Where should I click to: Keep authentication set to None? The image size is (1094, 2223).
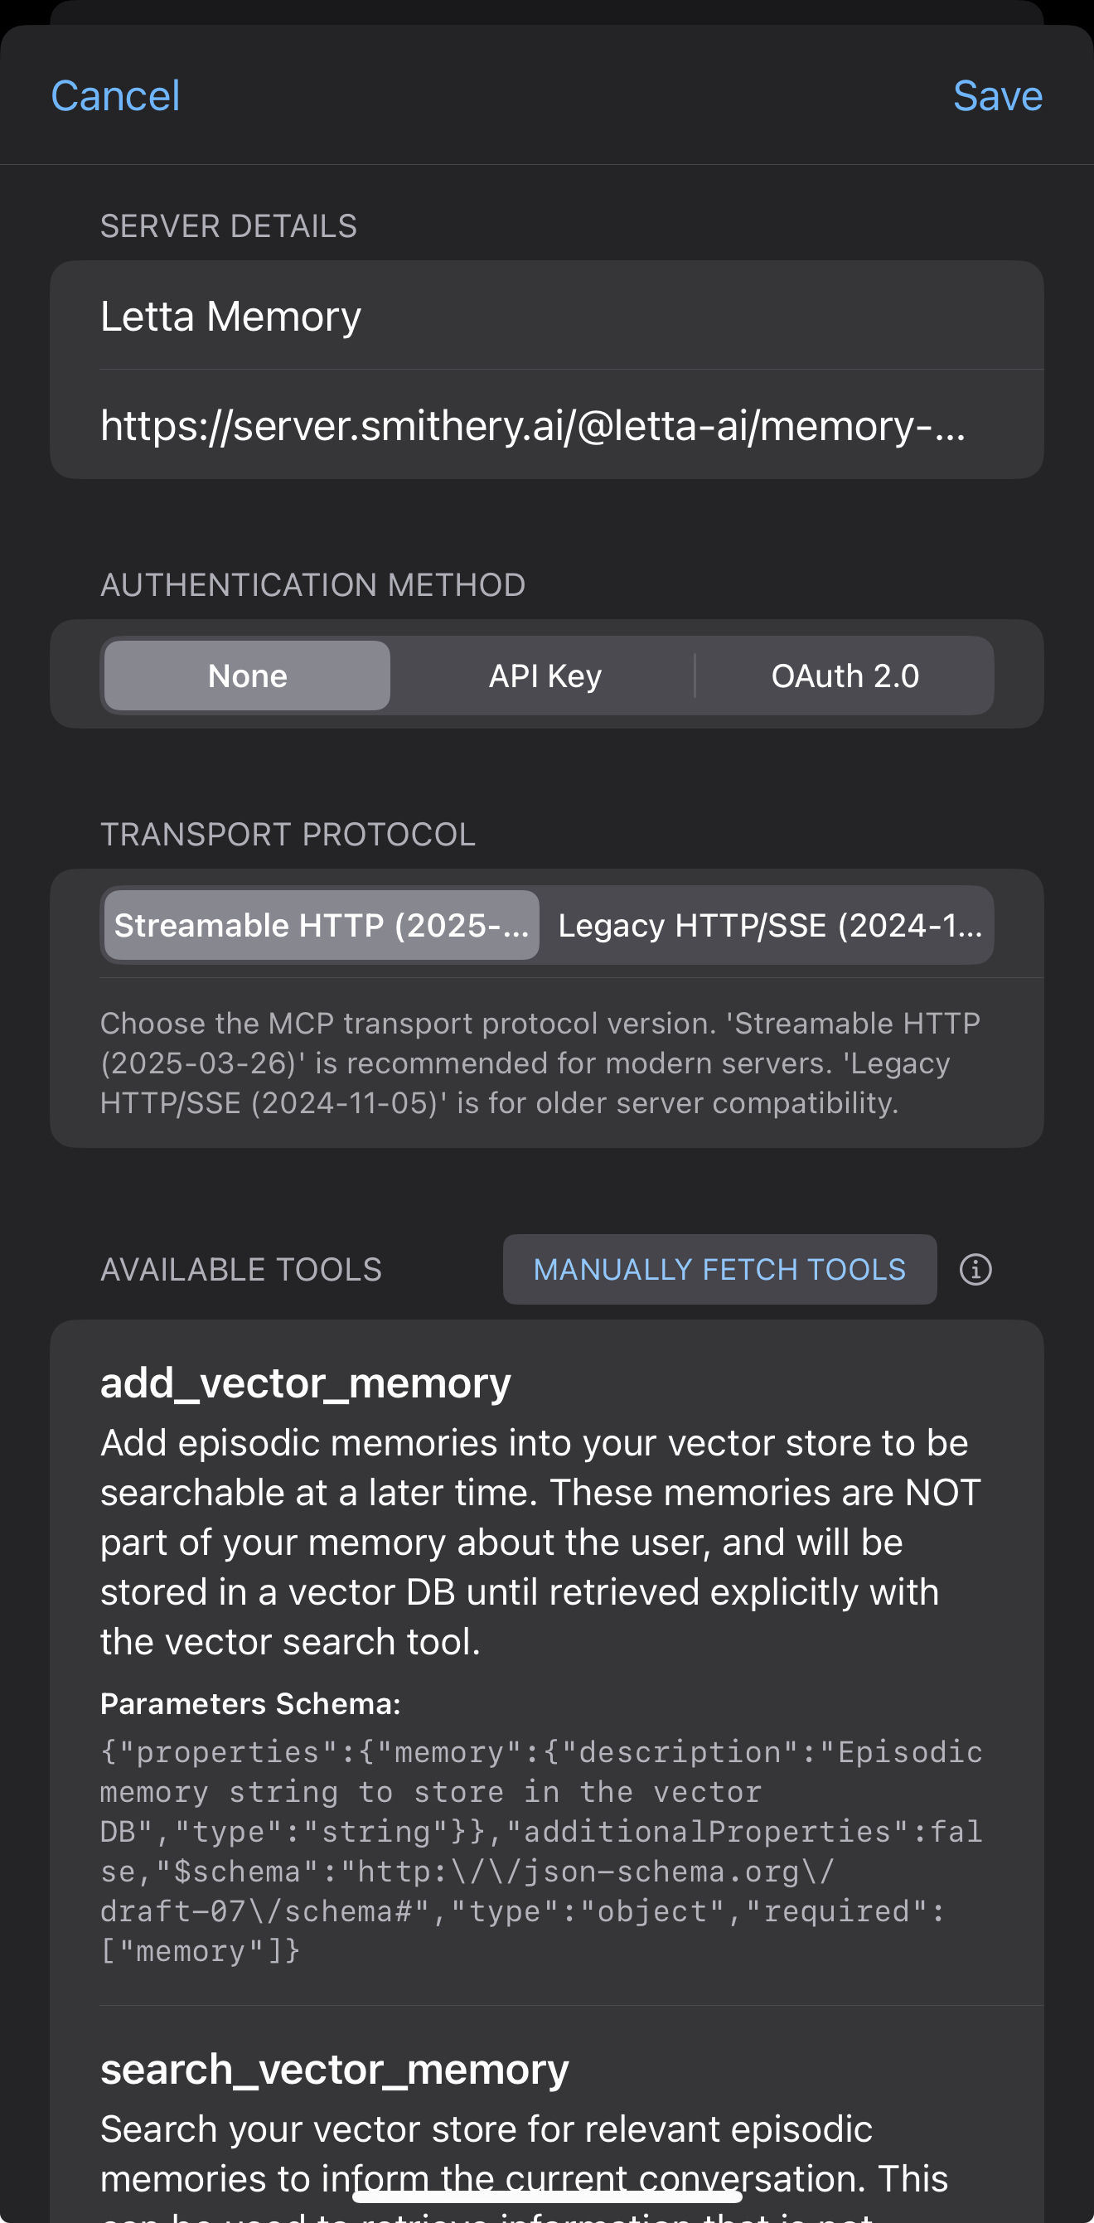click(247, 676)
